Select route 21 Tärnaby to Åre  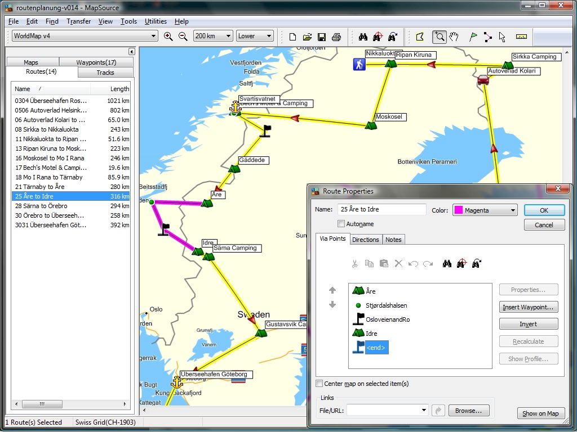72,187
